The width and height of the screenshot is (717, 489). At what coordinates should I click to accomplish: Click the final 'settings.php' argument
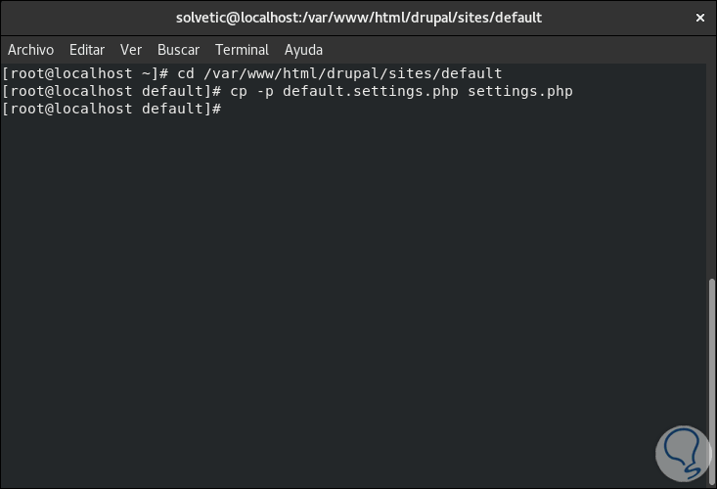(x=519, y=91)
